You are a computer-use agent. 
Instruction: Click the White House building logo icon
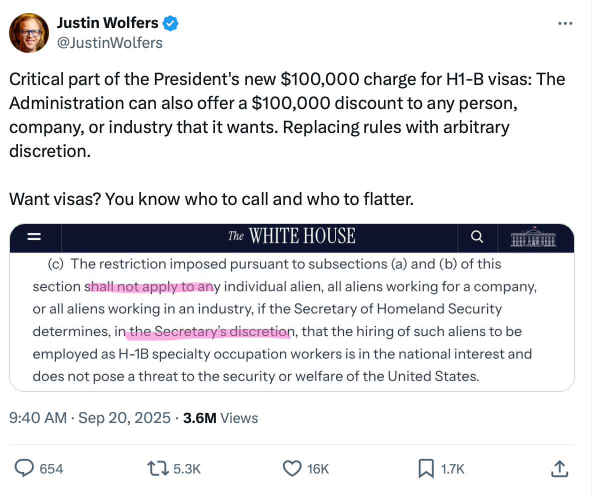click(533, 237)
